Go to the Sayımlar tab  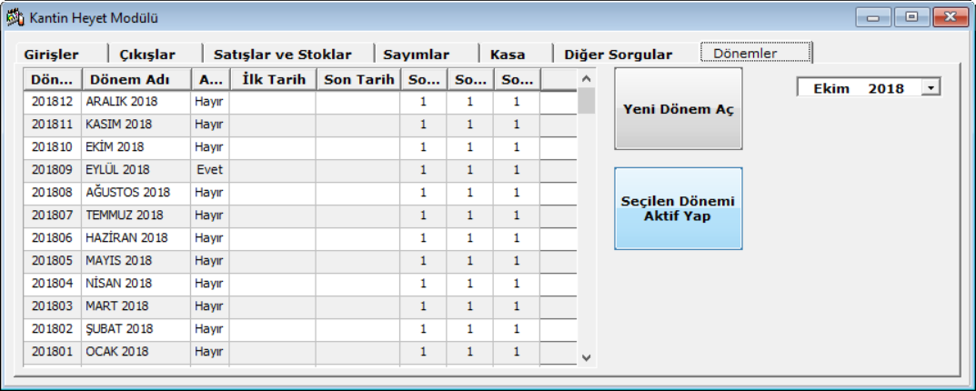[x=416, y=55]
